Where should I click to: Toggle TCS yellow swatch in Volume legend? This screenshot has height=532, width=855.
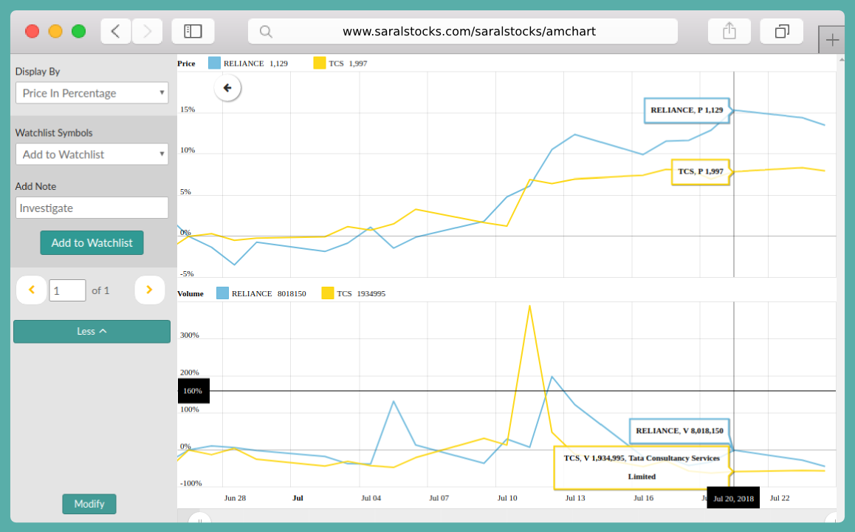(x=328, y=293)
